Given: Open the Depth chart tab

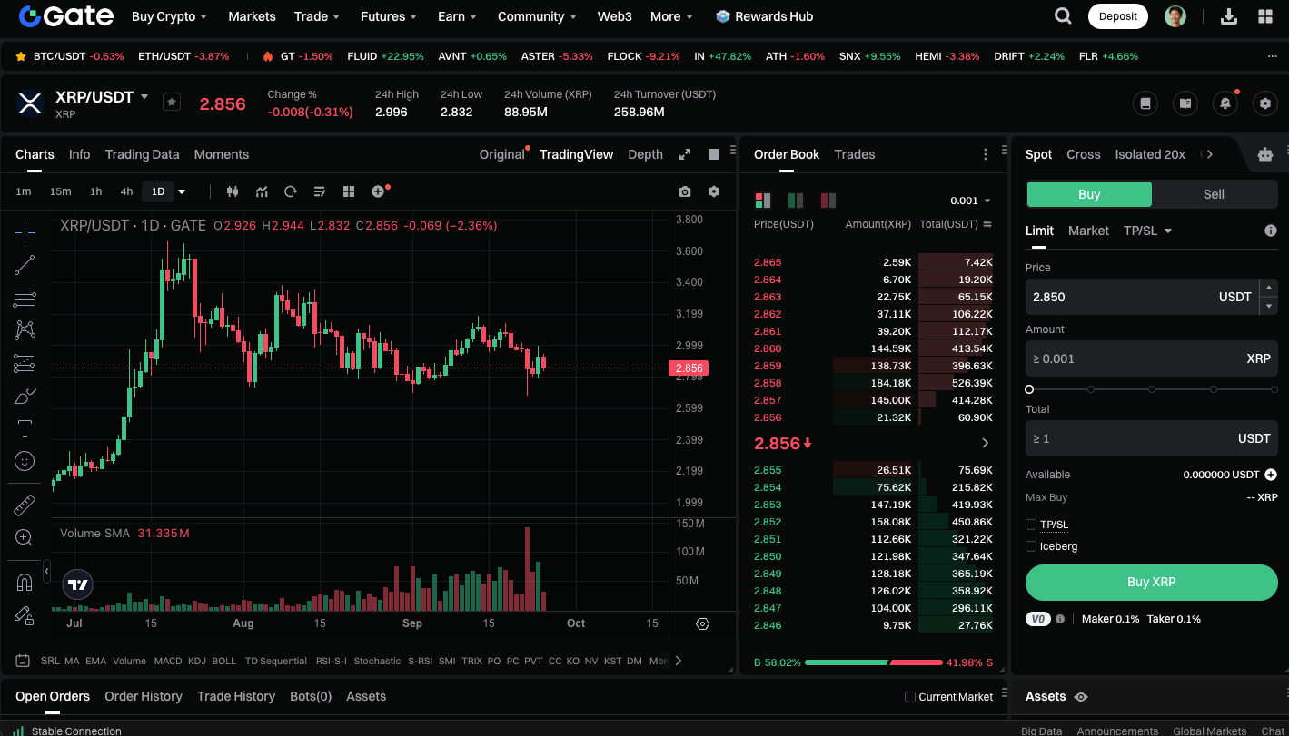Looking at the screenshot, I should tap(645, 154).
